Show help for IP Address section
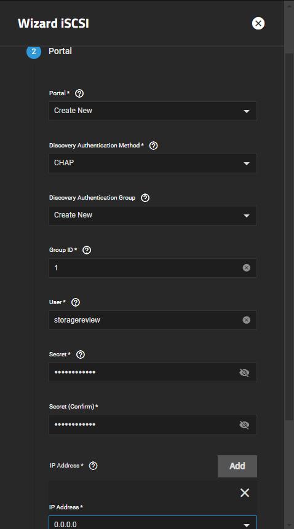This screenshot has width=294, height=529. [93, 466]
